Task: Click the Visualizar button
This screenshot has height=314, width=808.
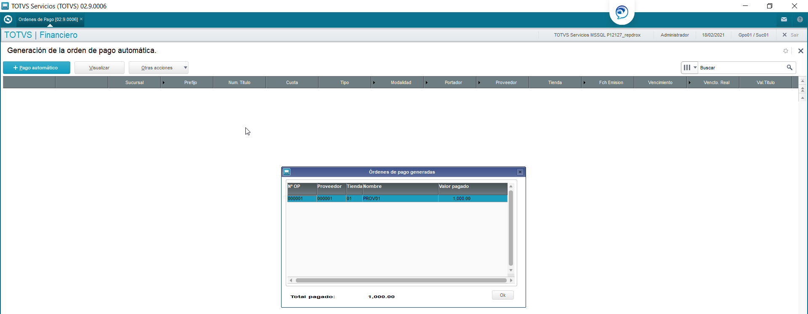Action: (99, 68)
